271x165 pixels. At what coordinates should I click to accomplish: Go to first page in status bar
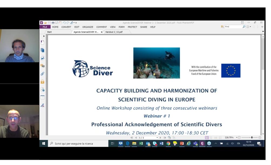[132, 138]
